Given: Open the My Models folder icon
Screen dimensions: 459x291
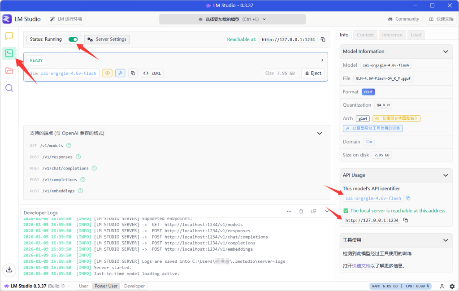Looking at the screenshot, I should [9, 70].
